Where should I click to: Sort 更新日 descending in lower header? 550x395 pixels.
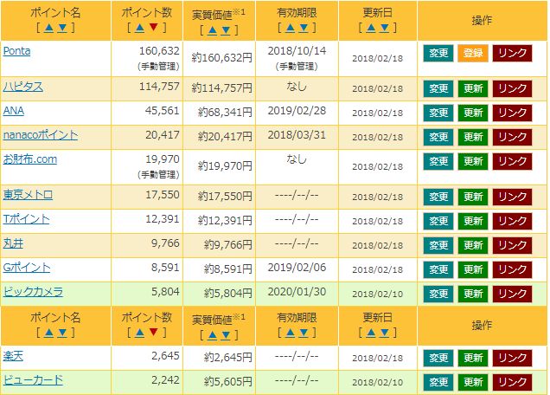coord(385,333)
